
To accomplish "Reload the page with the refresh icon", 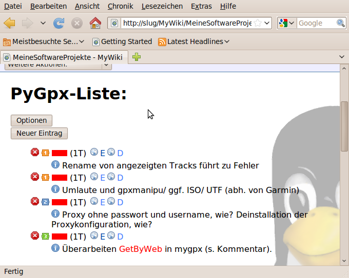I will [59, 23].
